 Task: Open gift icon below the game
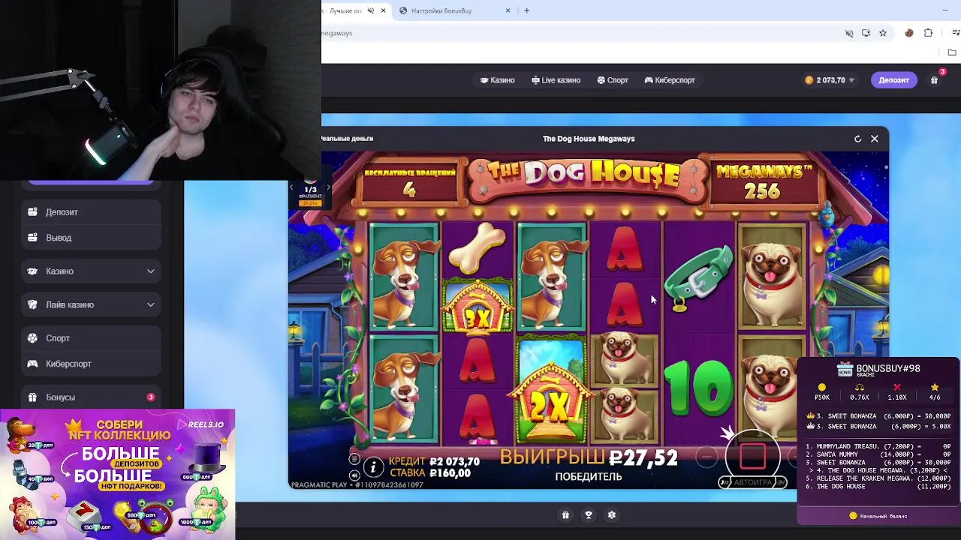click(565, 515)
